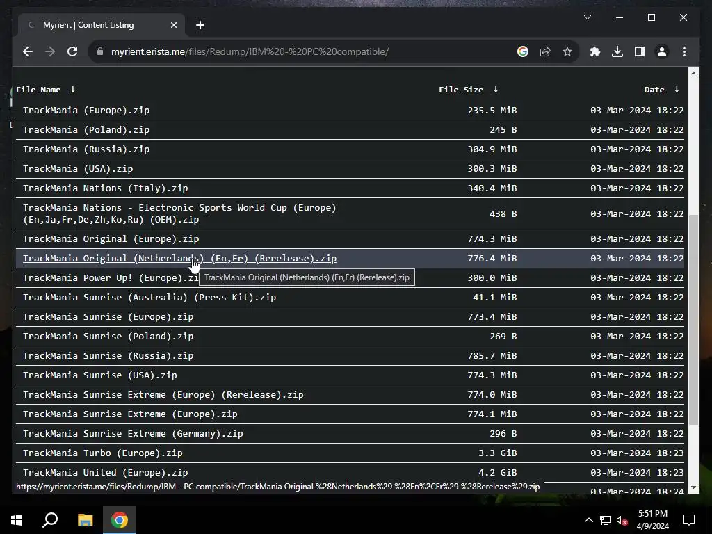Download TrackMania Original (Europe).zip
The image size is (712, 534).
tap(111, 239)
